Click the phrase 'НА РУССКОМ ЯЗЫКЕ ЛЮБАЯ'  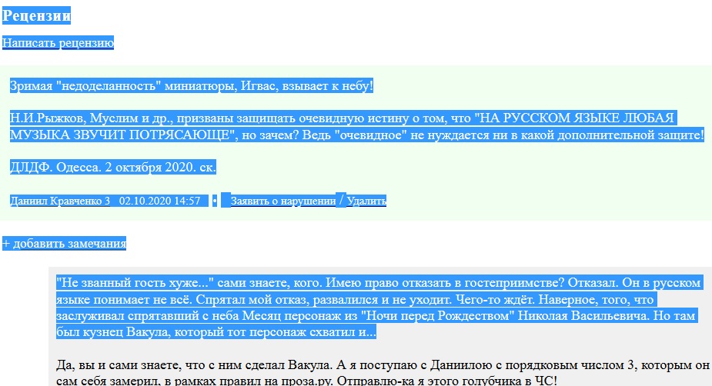[577, 118]
